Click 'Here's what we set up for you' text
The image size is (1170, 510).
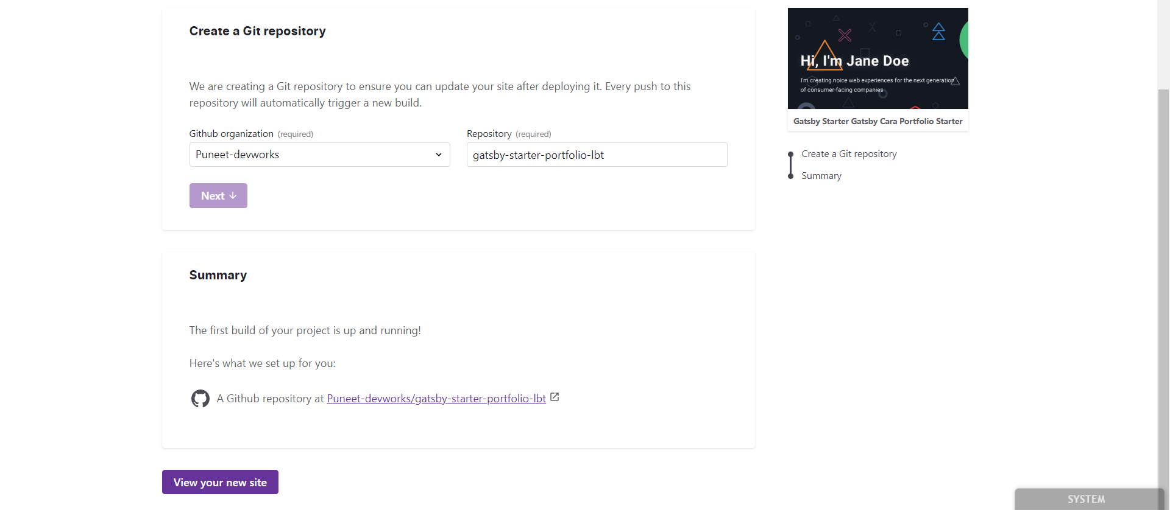click(x=263, y=363)
